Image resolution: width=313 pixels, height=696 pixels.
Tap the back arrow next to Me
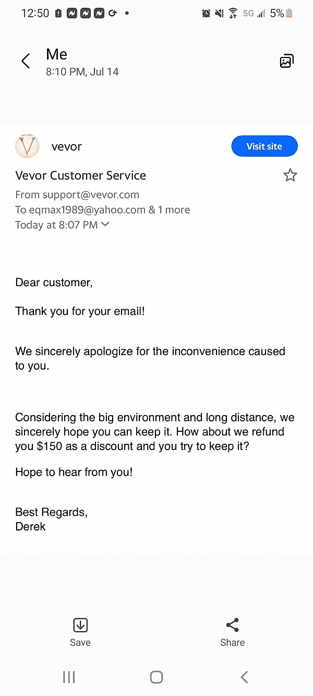tap(26, 61)
